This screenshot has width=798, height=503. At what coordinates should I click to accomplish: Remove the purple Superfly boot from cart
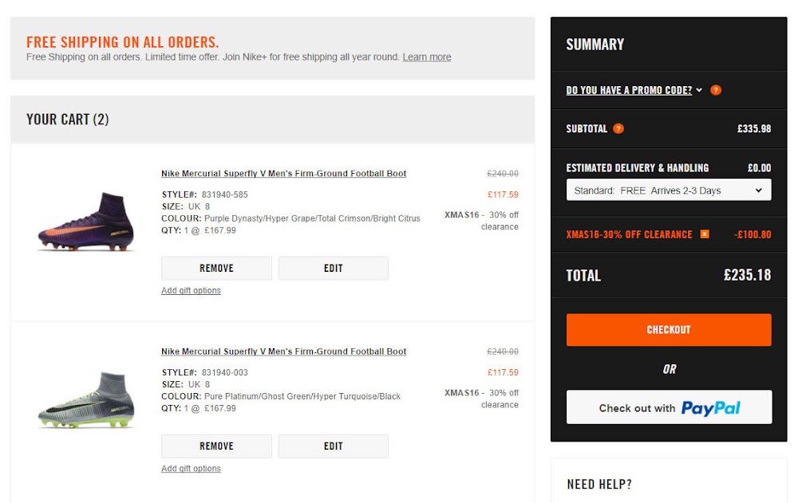coord(216,268)
